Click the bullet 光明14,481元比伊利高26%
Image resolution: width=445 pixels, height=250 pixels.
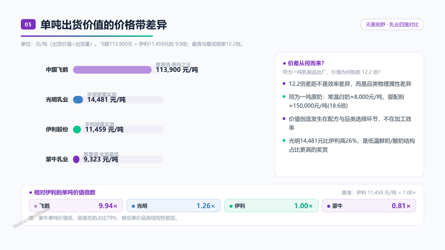click(352, 145)
